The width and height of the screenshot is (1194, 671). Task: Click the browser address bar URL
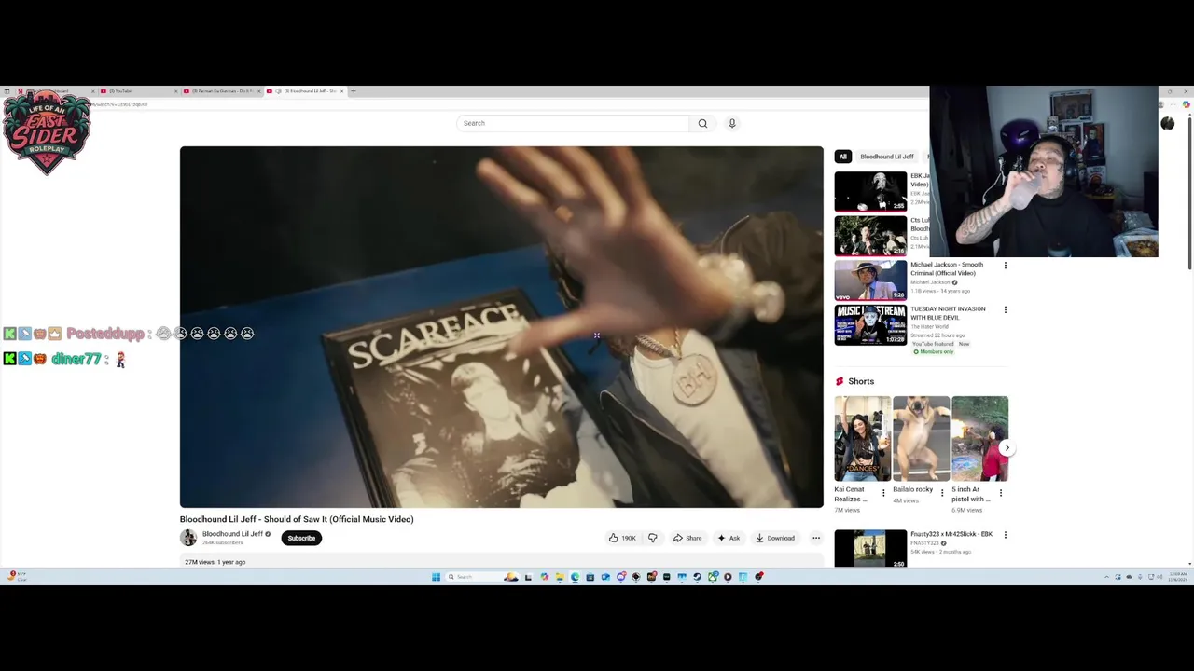(x=119, y=104)
